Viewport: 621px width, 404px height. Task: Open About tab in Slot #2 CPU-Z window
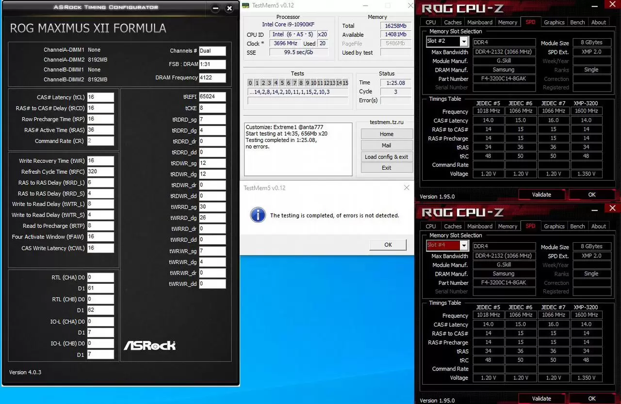point(599,22)
